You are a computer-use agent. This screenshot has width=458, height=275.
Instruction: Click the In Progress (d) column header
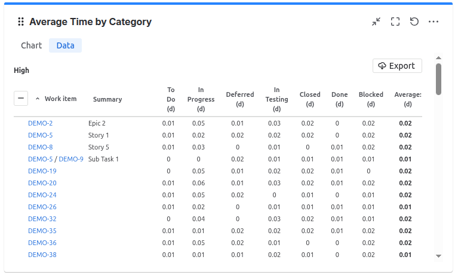pyautogui.click(x=201, y=99)
